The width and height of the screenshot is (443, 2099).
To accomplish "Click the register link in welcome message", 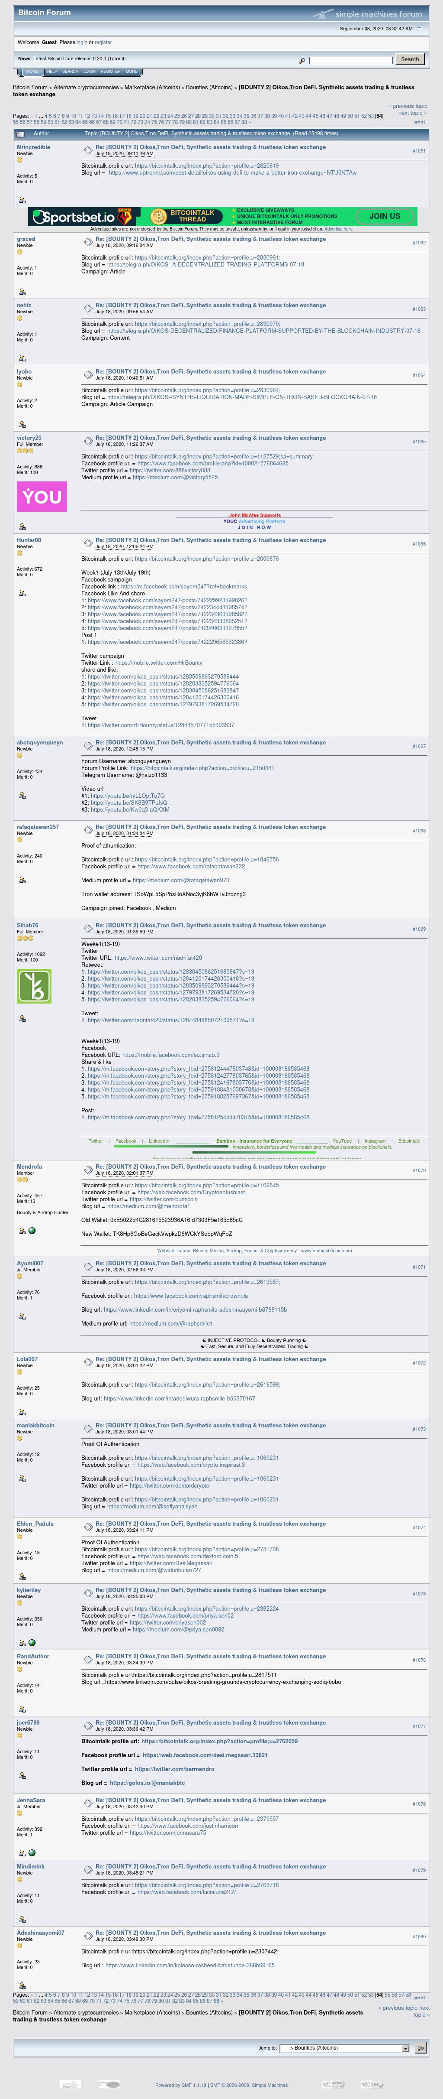I will [x=103, y=42].
